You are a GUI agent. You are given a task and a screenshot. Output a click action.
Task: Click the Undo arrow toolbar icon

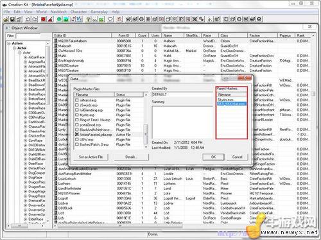pos(28,19)
